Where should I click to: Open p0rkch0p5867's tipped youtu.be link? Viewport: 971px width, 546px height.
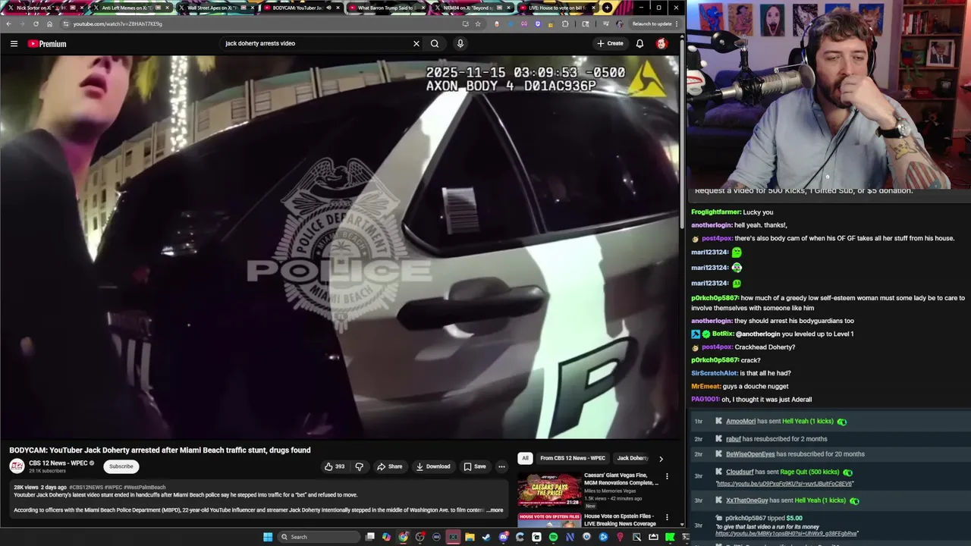click(x=786, y=533)
